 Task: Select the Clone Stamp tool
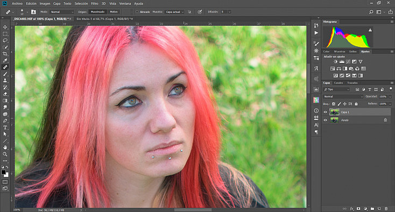click(5, 81)
